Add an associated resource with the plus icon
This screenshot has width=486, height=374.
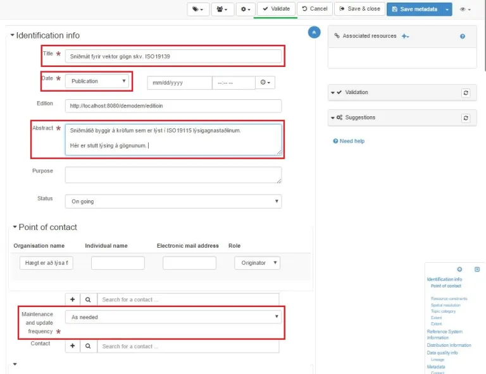405,37
